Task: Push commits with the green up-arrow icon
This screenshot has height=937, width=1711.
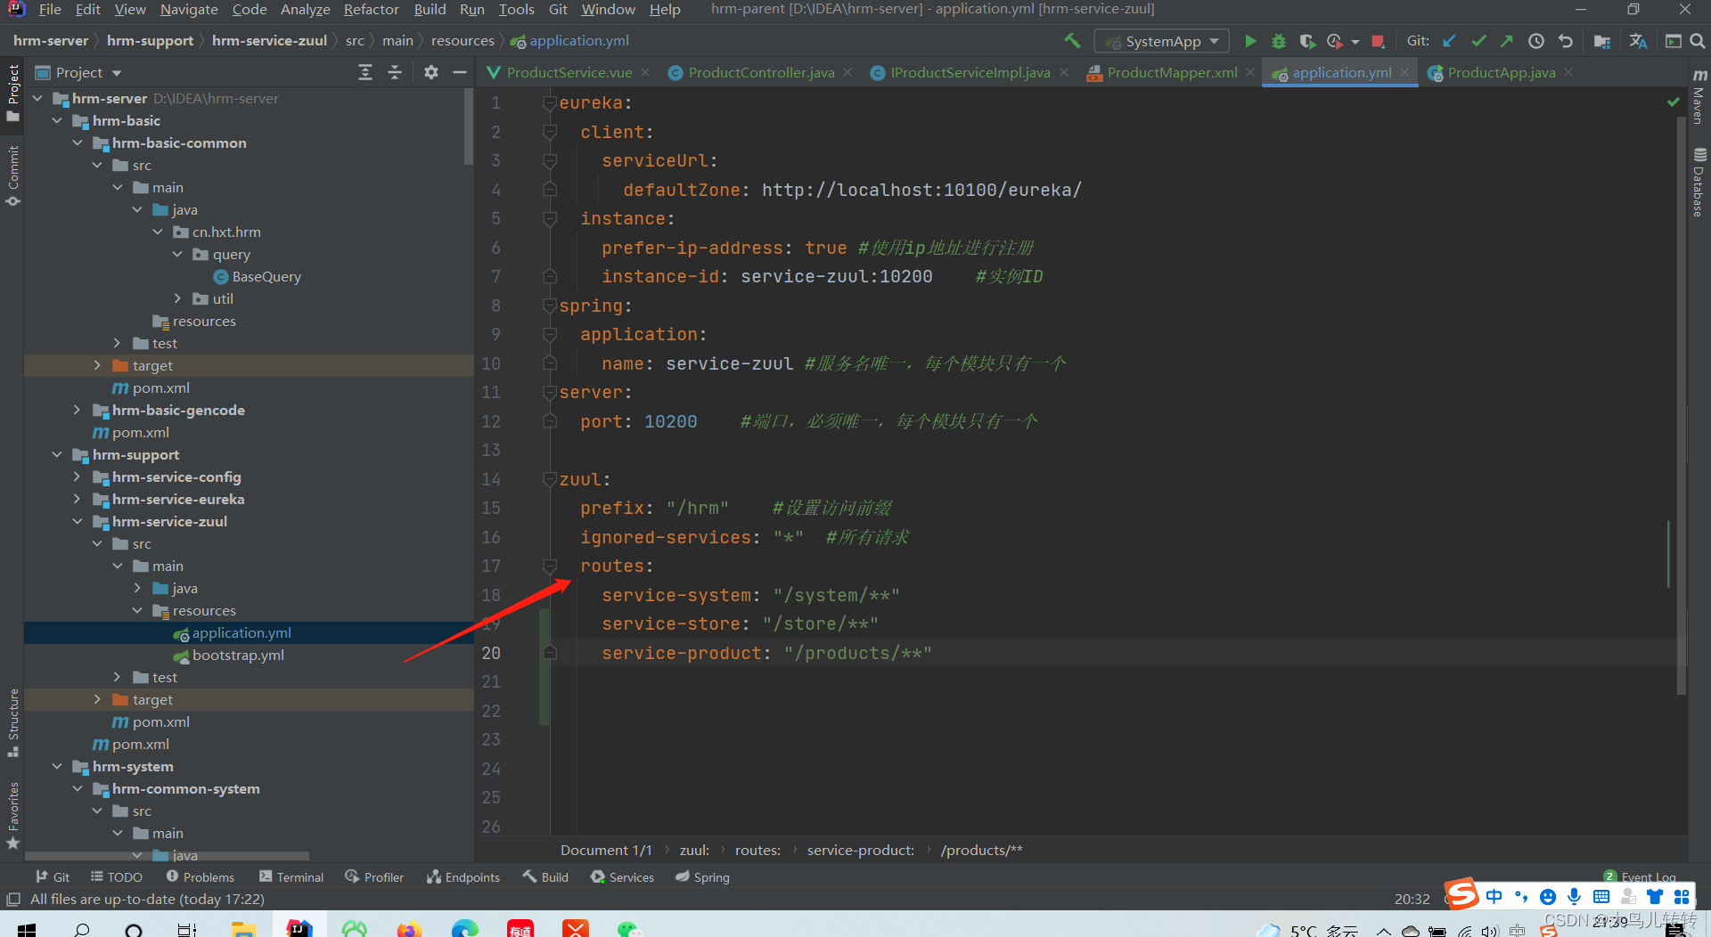Action: [x=1506, y=41]
